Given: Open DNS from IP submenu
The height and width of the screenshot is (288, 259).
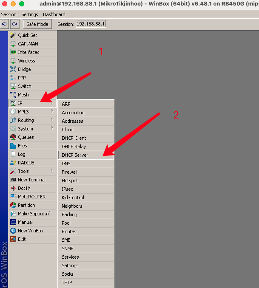Looking at the screenshot, I should tap(86, 164).
